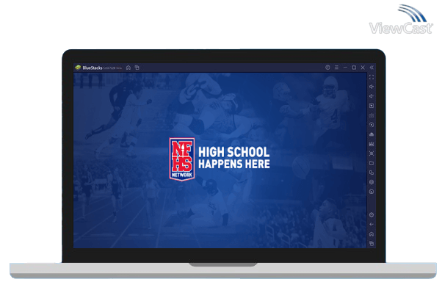The image size is (442, 304).
Task: Toggle eco mode circular icon
Action: (372, 192)
